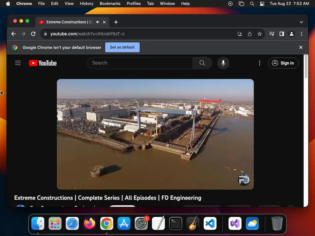The width and height of the screenshot is (315, 236).
Task: Reload the YouTube page
Action: [x=33, y=34]
